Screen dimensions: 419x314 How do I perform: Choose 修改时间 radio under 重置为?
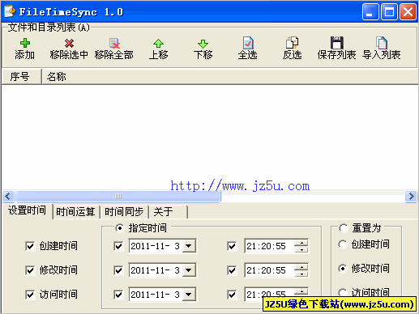point(343,269)
